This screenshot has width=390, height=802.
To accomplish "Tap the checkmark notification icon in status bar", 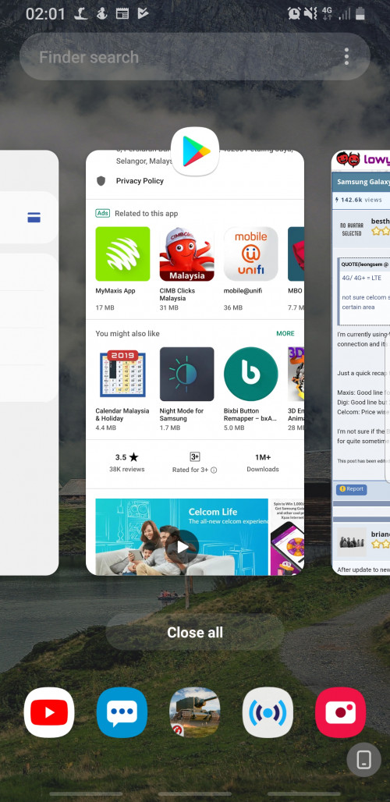I will [143, 13].
